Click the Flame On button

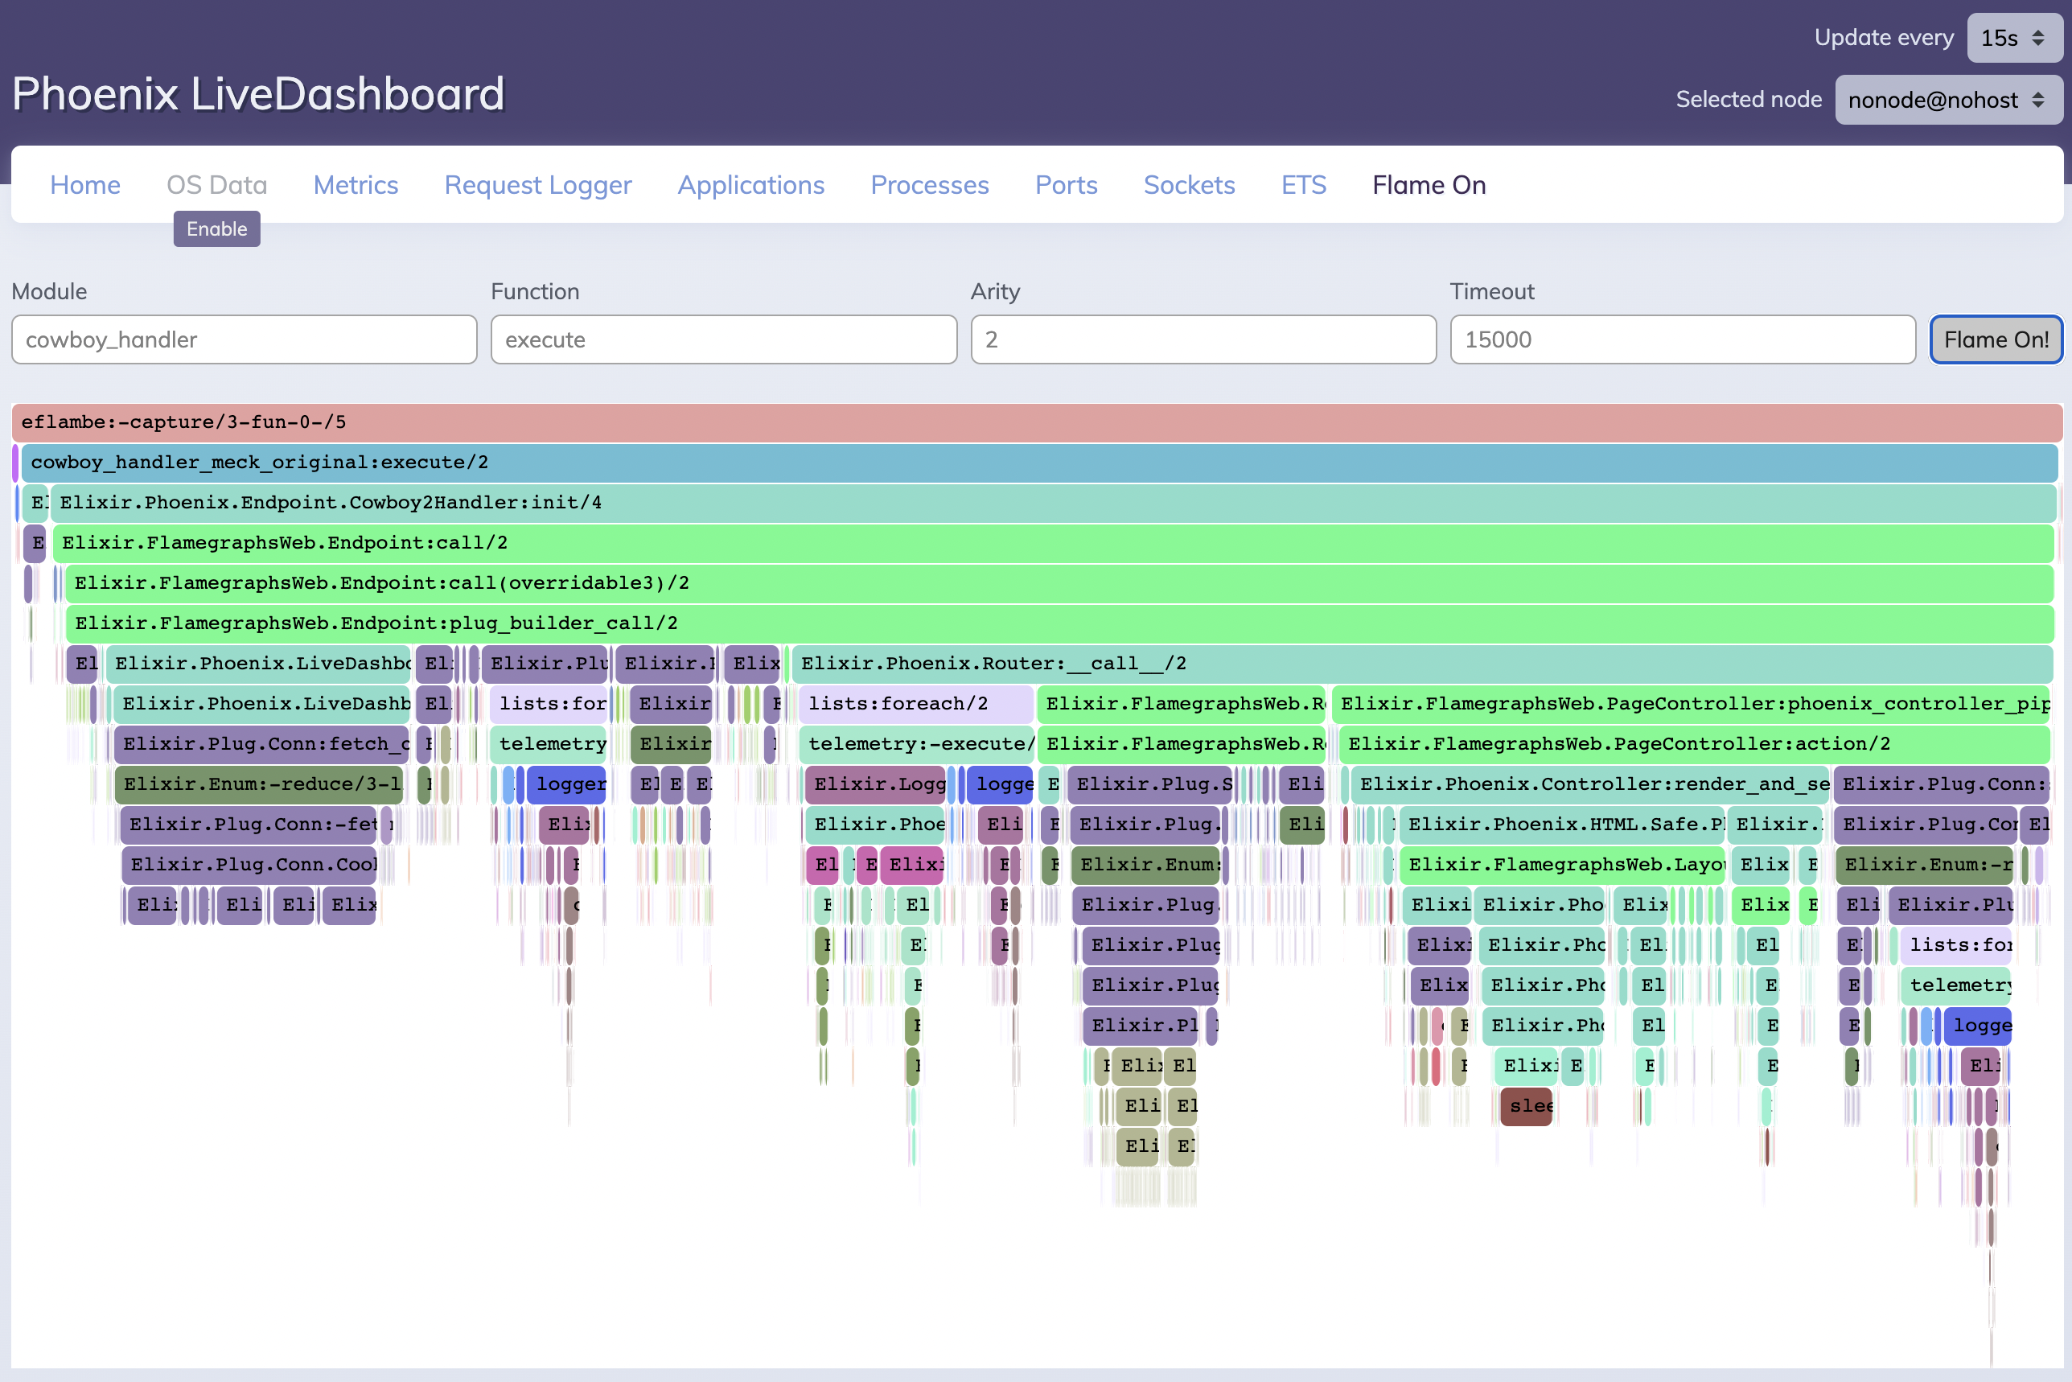(x=1995, y=339)
